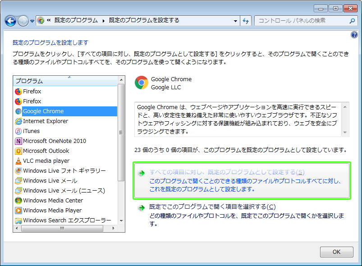The height and width of the screenshot is (266, 362).
Task: Click the program list scroll up arrow
Action: 121,80
